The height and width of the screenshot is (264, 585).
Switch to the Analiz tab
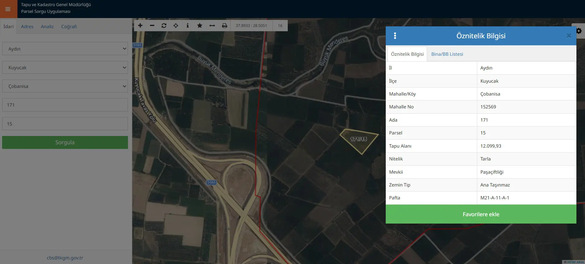pyautogui.click(x=47, y=27)
